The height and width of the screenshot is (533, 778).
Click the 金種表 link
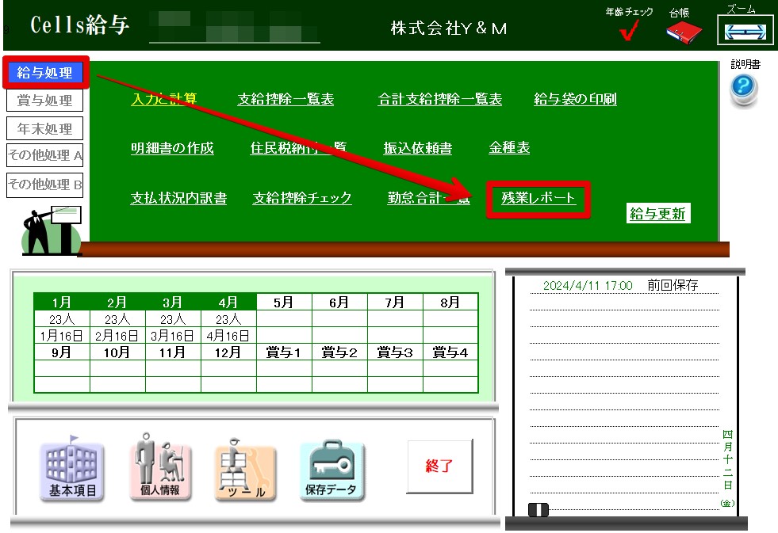click(509, 148)
